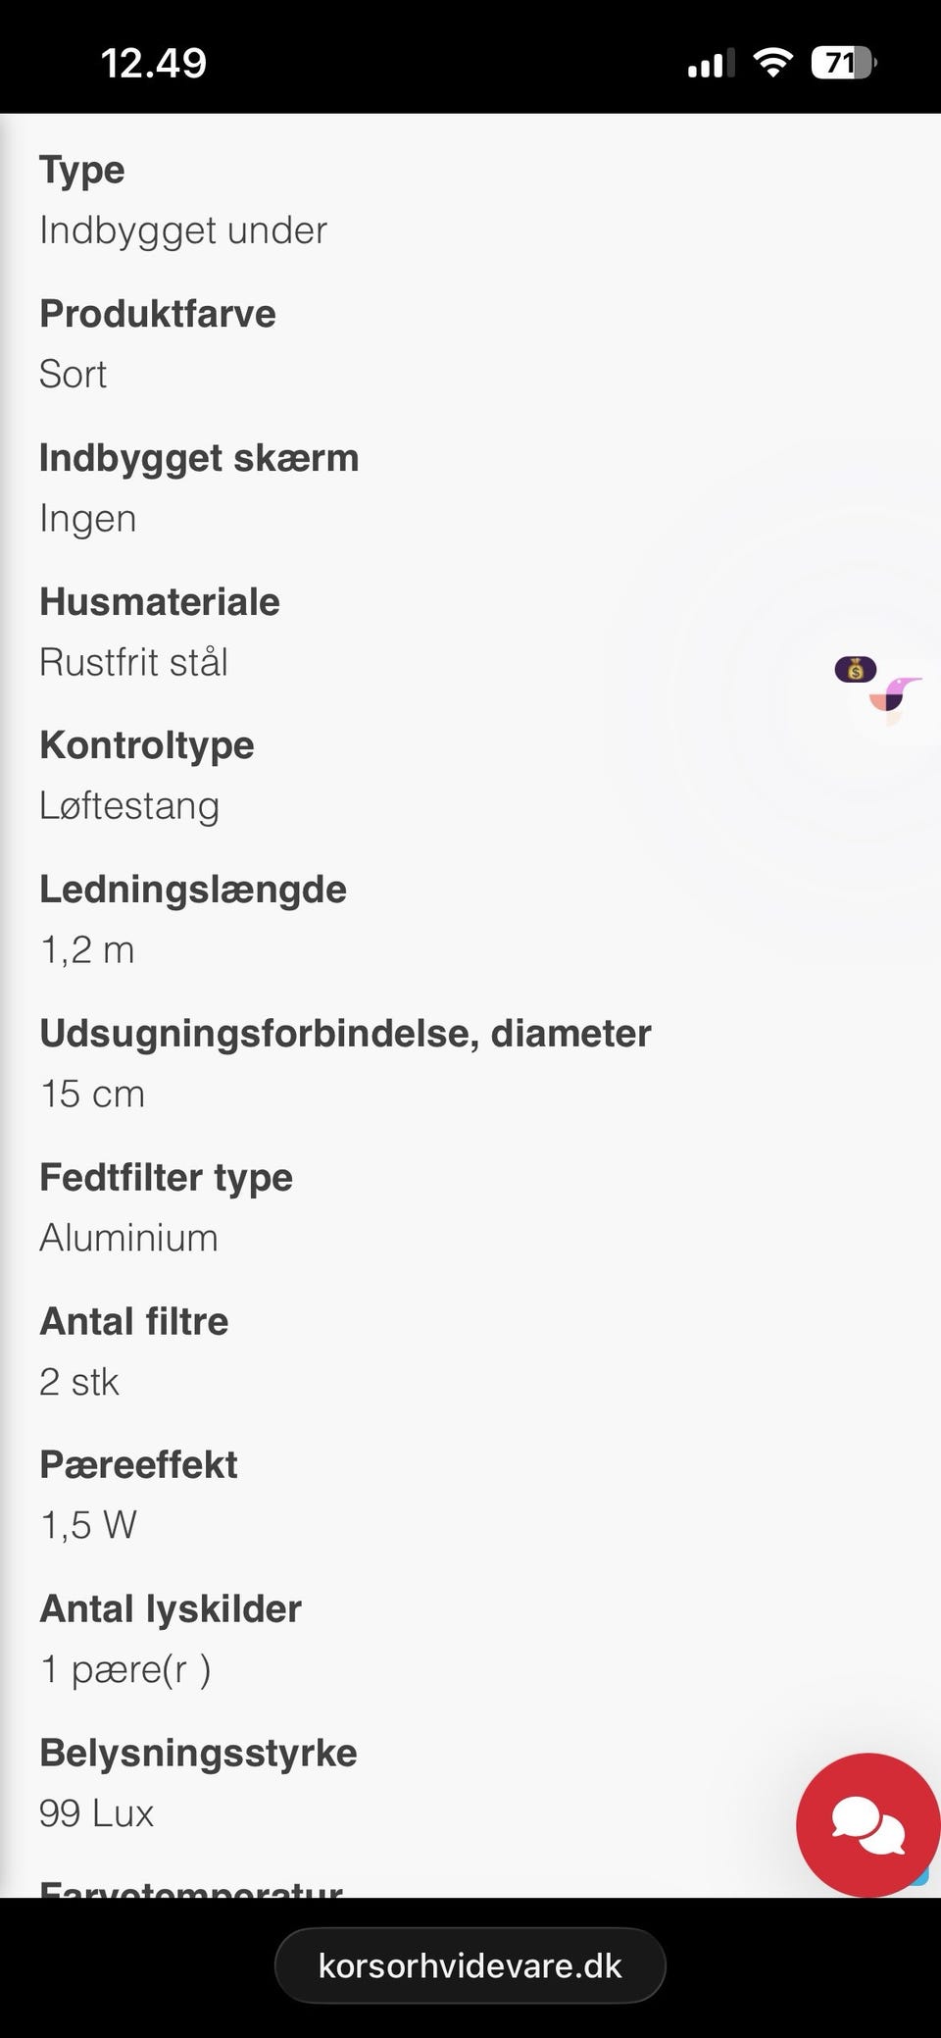941x2038 pixels.
Task: Tap the 'Løftestang' value text
Action: tap(129, 806)
